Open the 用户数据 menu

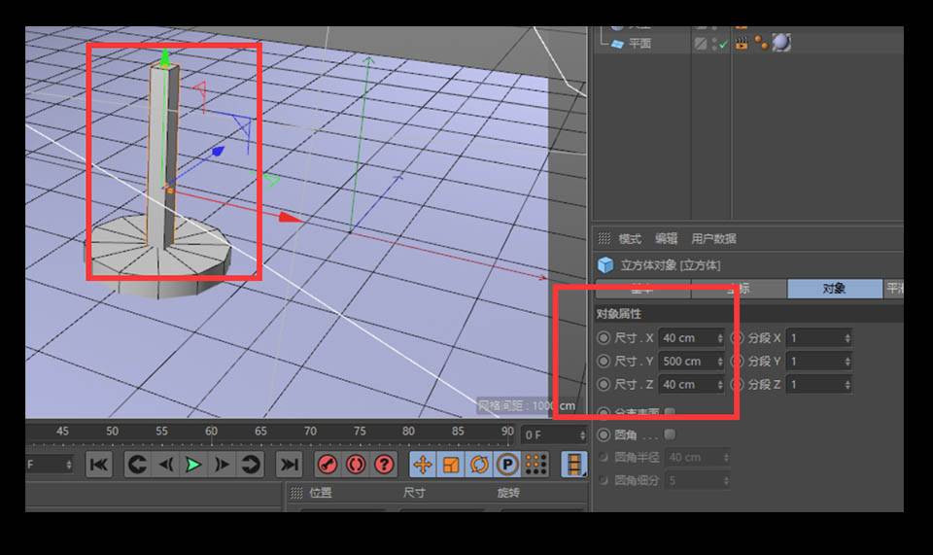coord(713,238)
